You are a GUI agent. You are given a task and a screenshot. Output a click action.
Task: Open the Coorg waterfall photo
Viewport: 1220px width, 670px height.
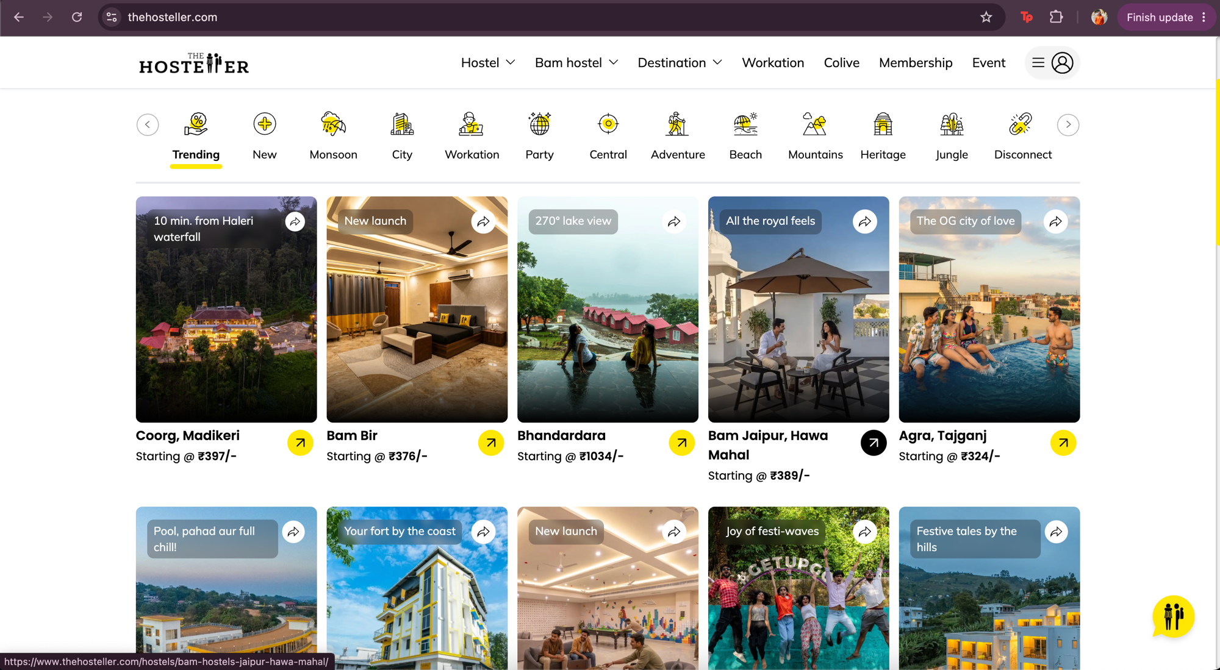tap(226, 309)
